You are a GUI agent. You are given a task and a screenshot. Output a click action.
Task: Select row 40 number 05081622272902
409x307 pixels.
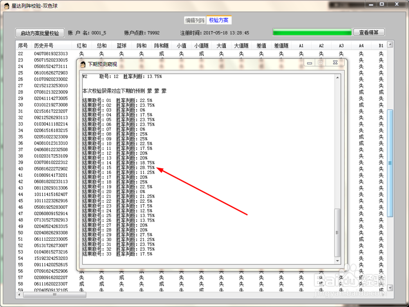click(x=51, y=169)
